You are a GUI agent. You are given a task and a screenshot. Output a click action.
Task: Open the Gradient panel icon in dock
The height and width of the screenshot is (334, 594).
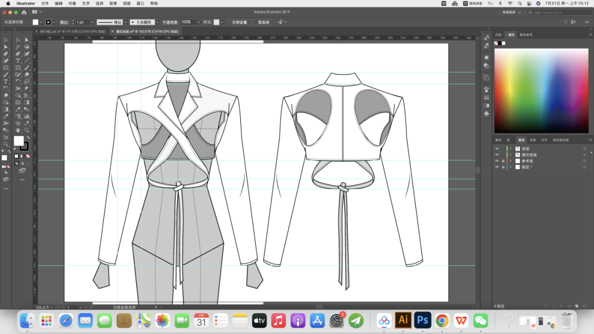487,105
